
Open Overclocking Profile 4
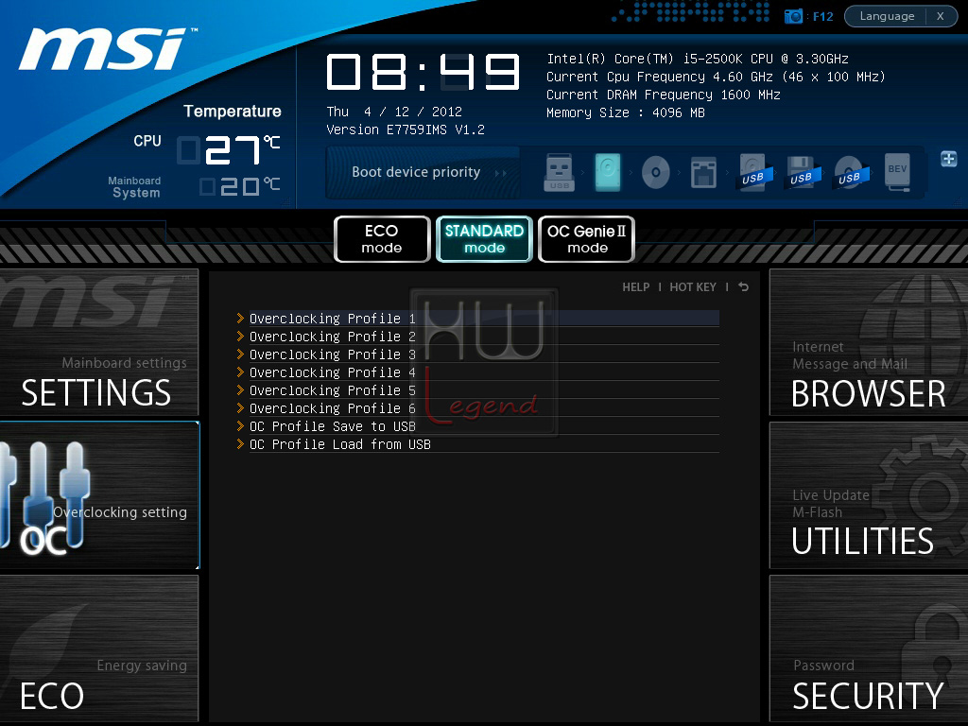coord(484,372)
